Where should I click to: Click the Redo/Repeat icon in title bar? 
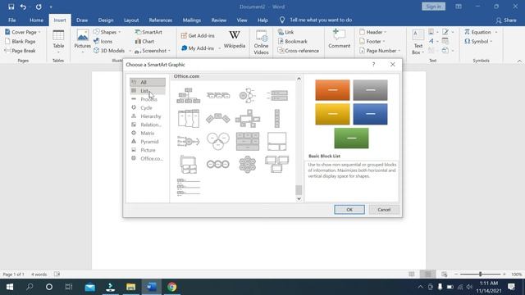point(39,7)
